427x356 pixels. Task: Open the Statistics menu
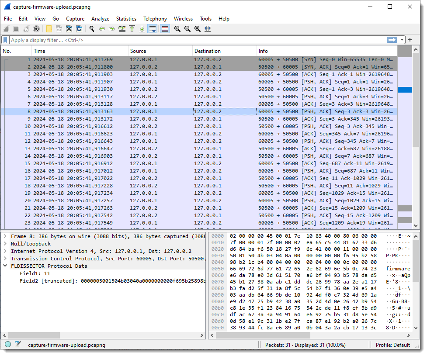pos(126,19)
